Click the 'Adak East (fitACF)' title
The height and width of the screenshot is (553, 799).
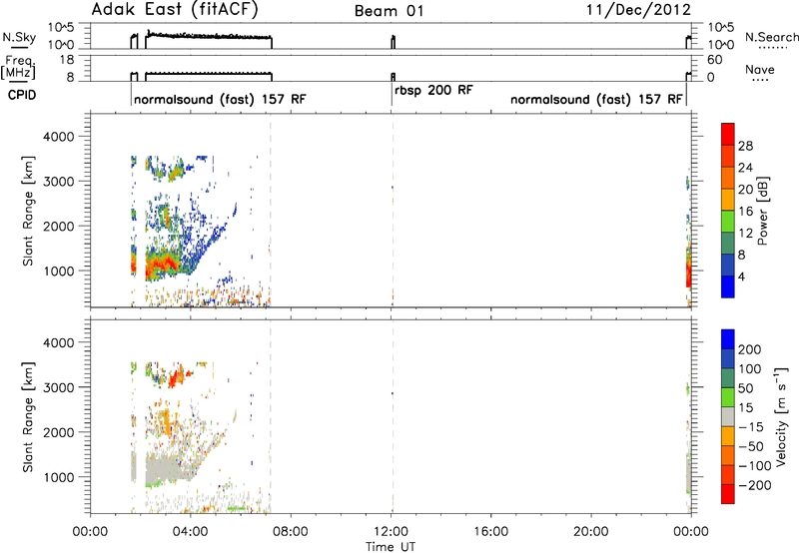click(175, 10)
